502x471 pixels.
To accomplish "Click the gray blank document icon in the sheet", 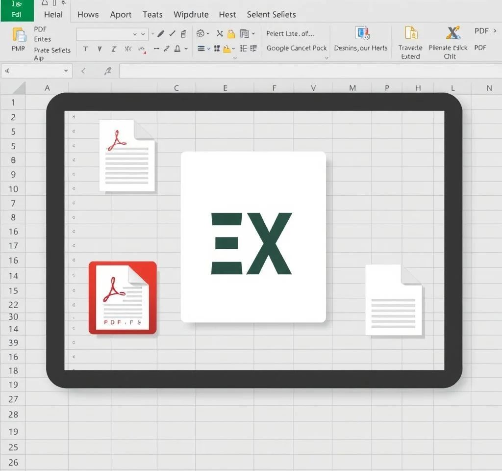I will (394, 300).
